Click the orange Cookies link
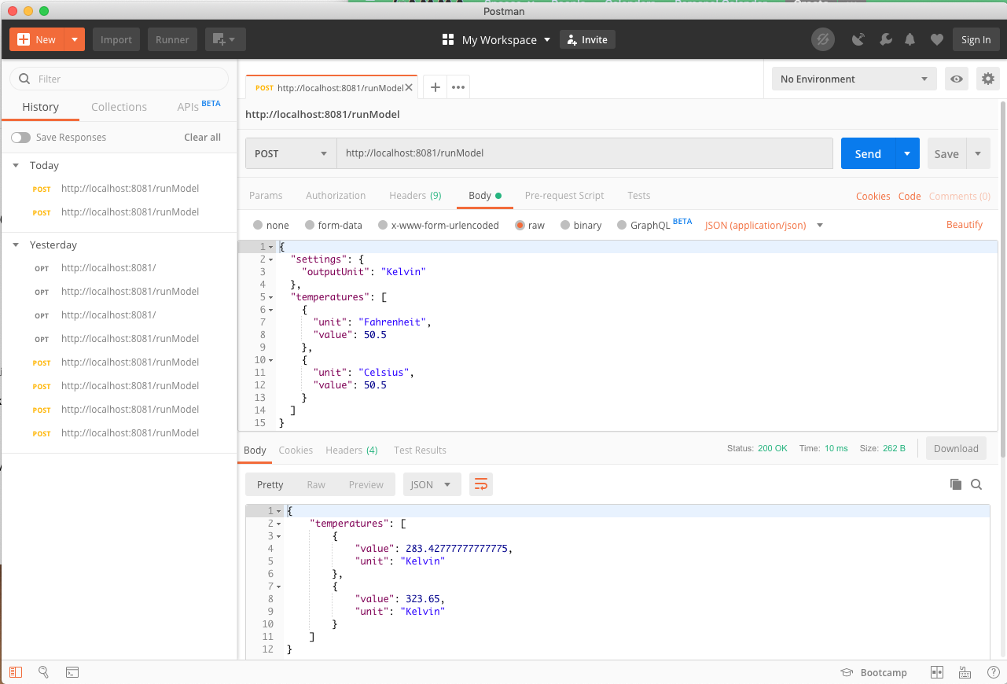The image size is (1007, 684). (x=873, y=197)
